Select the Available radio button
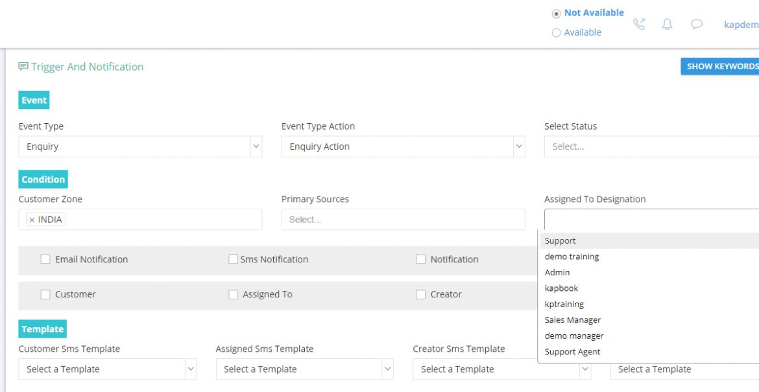The width and height of the screenshot is (759, 392). pyautogui.click(x=556, y=33)
